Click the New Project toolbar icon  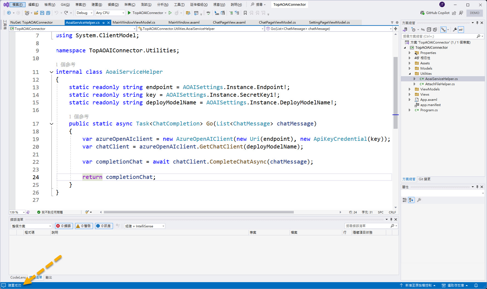(x=27, y=13)
